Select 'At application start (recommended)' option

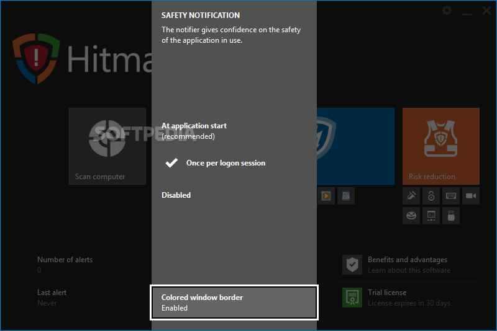coord(194,131)
